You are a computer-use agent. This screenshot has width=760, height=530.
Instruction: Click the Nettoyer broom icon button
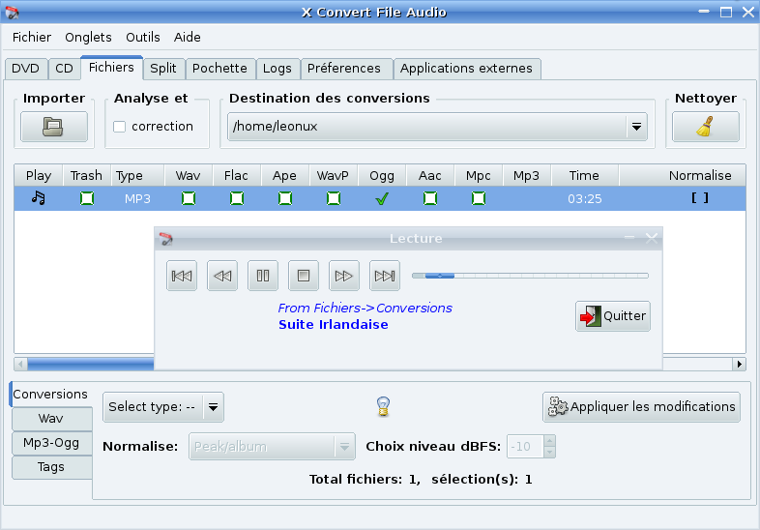coord(705,127)
